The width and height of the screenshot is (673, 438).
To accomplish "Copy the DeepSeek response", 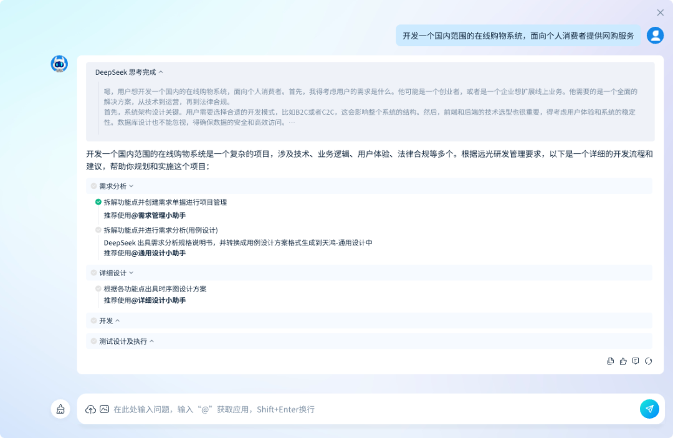I will point(610,361).
